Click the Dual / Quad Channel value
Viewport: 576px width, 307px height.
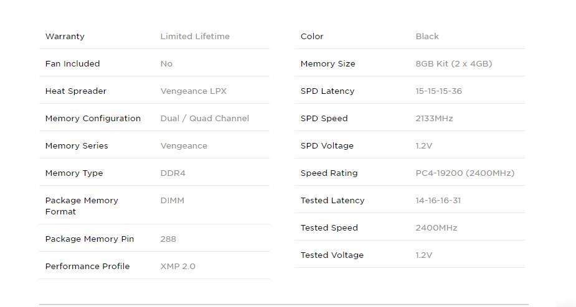205,119
